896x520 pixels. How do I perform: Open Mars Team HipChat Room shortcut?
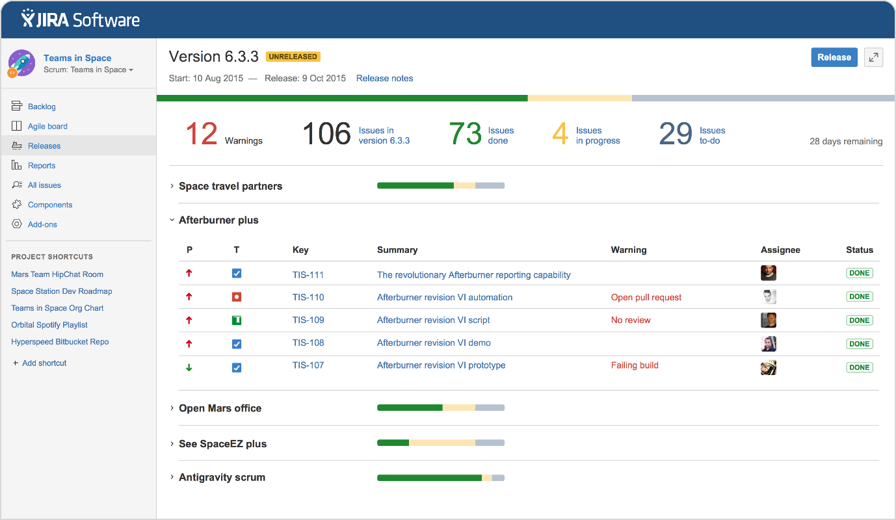tap(57, 274)
